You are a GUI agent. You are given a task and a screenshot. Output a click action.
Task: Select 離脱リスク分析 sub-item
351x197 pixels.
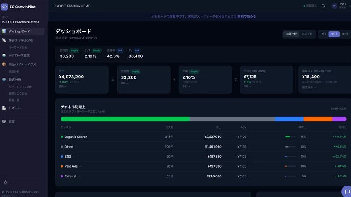(18, 94)
